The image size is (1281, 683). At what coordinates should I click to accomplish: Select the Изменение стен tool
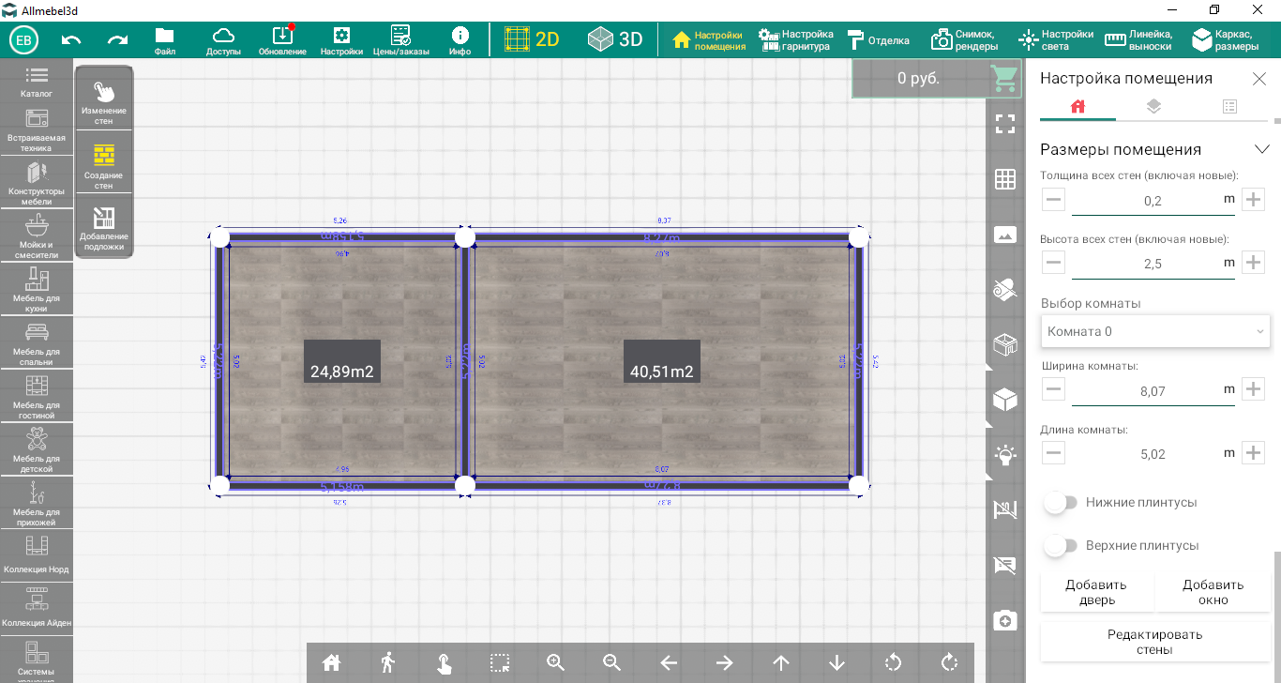click(104, 101)
